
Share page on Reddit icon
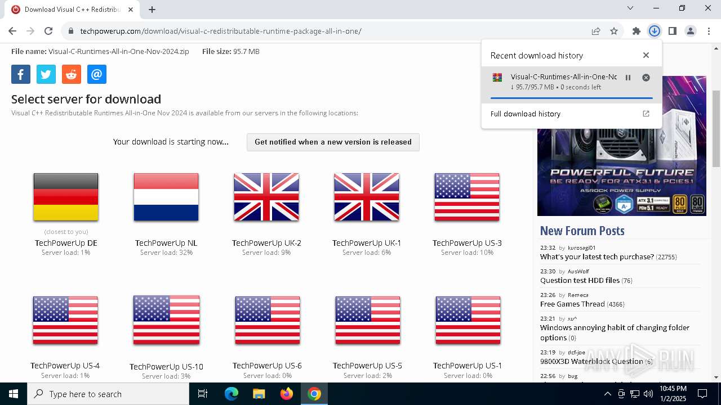pos(72,74)
